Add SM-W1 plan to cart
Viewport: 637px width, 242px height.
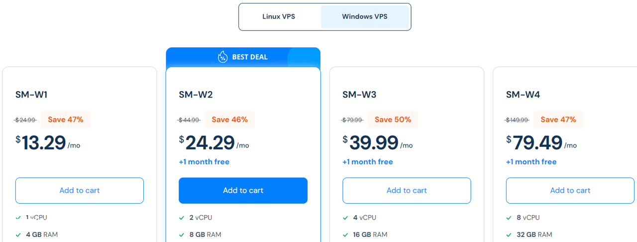coord(80,191)
